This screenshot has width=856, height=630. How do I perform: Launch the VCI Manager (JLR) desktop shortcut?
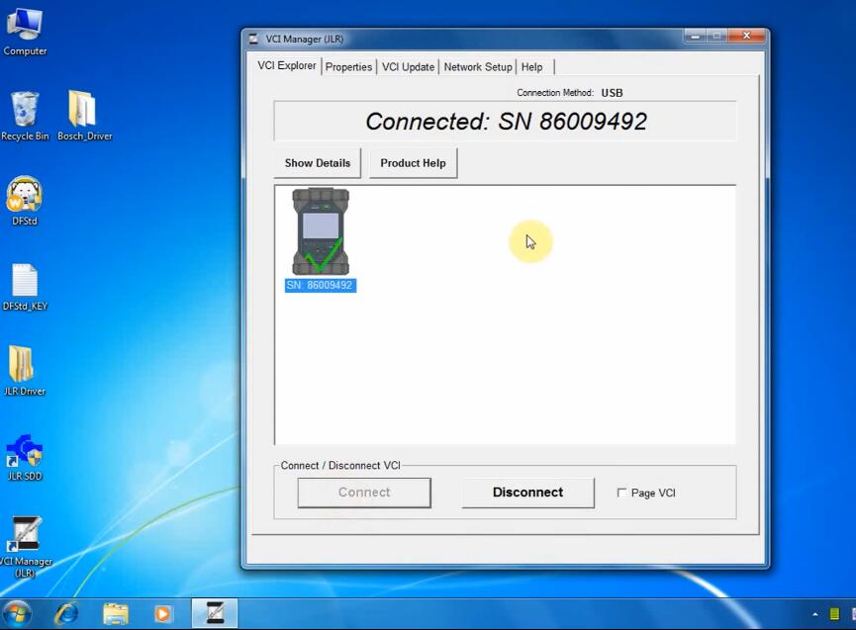(25, 547)
